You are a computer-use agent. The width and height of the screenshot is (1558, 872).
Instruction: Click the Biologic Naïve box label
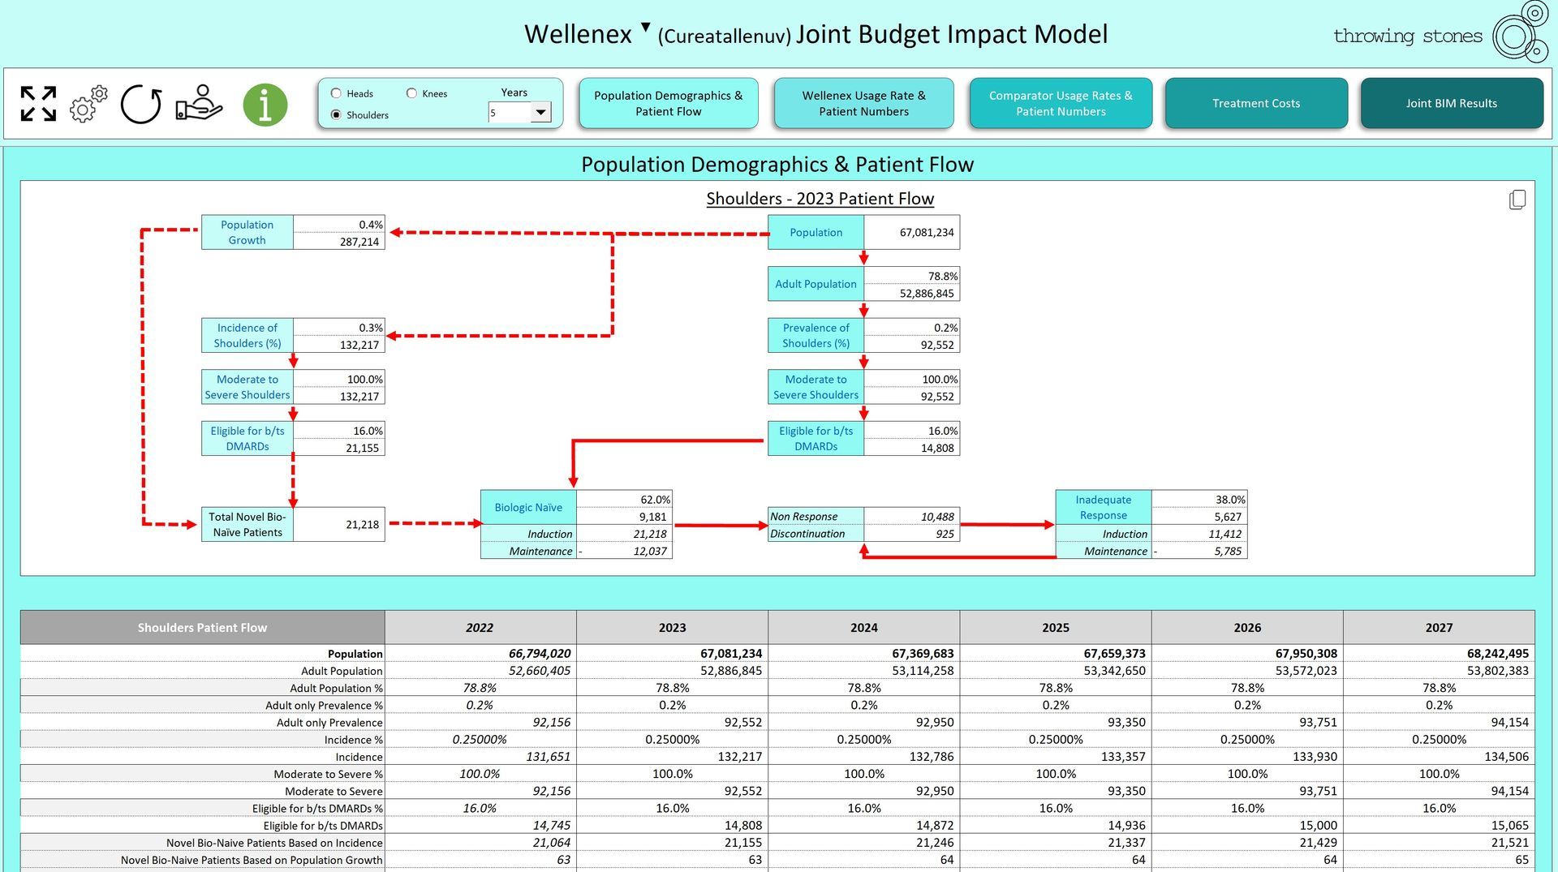coord(528,508)
